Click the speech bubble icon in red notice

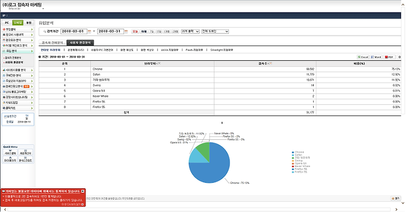tap(3, 191)
